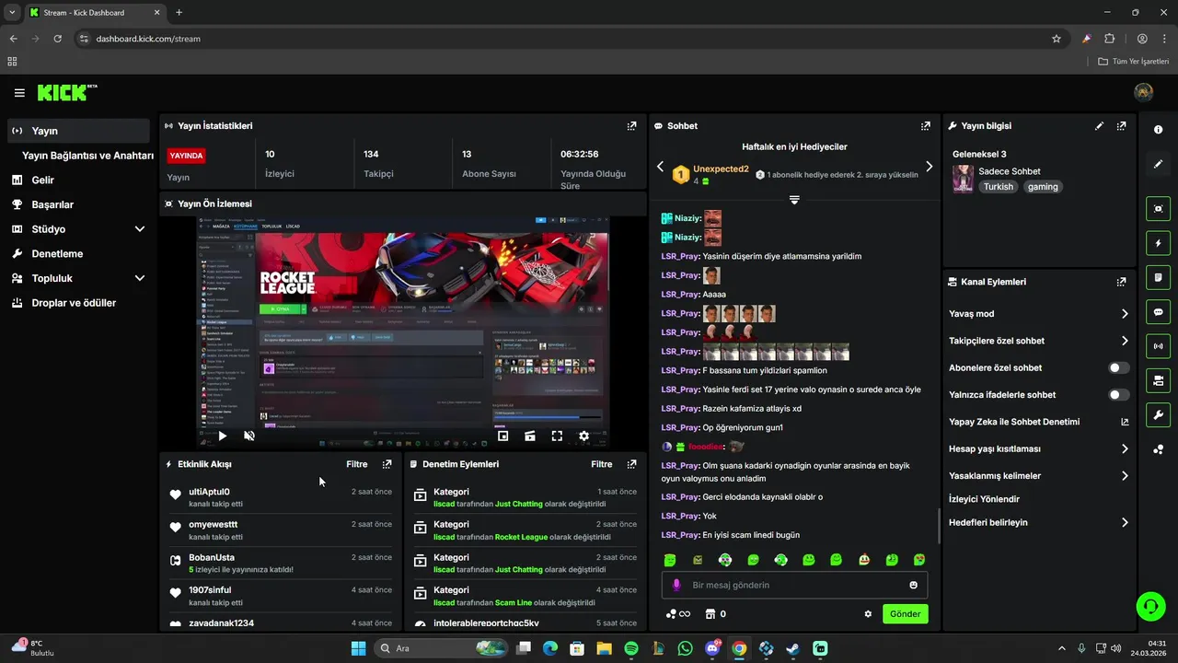Open the hamburger menu next to Kick logo

coord(19,93)
